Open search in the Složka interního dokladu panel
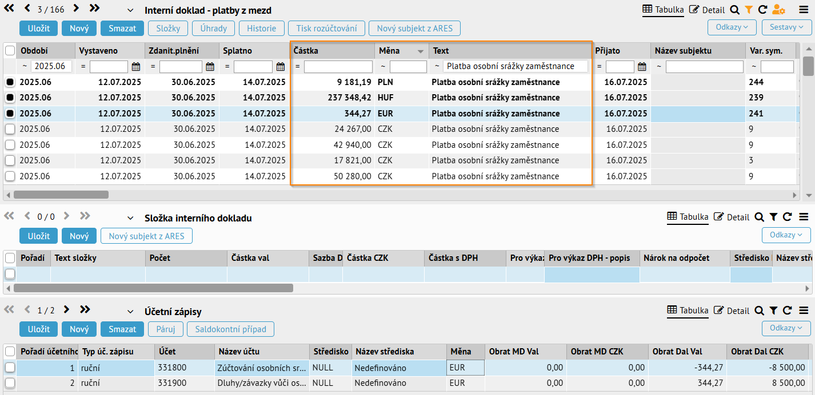 point(759,217)
